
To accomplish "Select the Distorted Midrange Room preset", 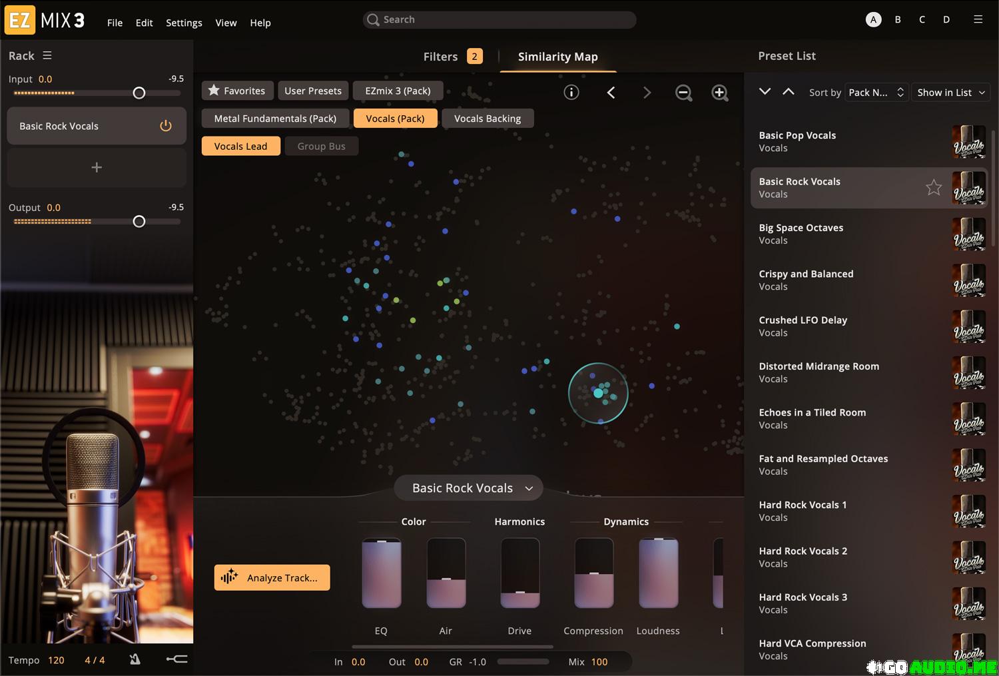I will [x=868, y=372].
